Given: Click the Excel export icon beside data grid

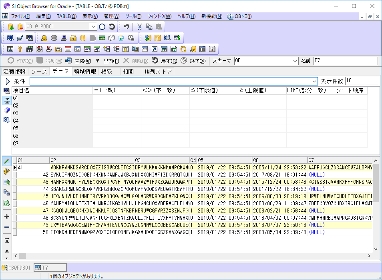Looking at the screenshot, I should coord(7,182).
